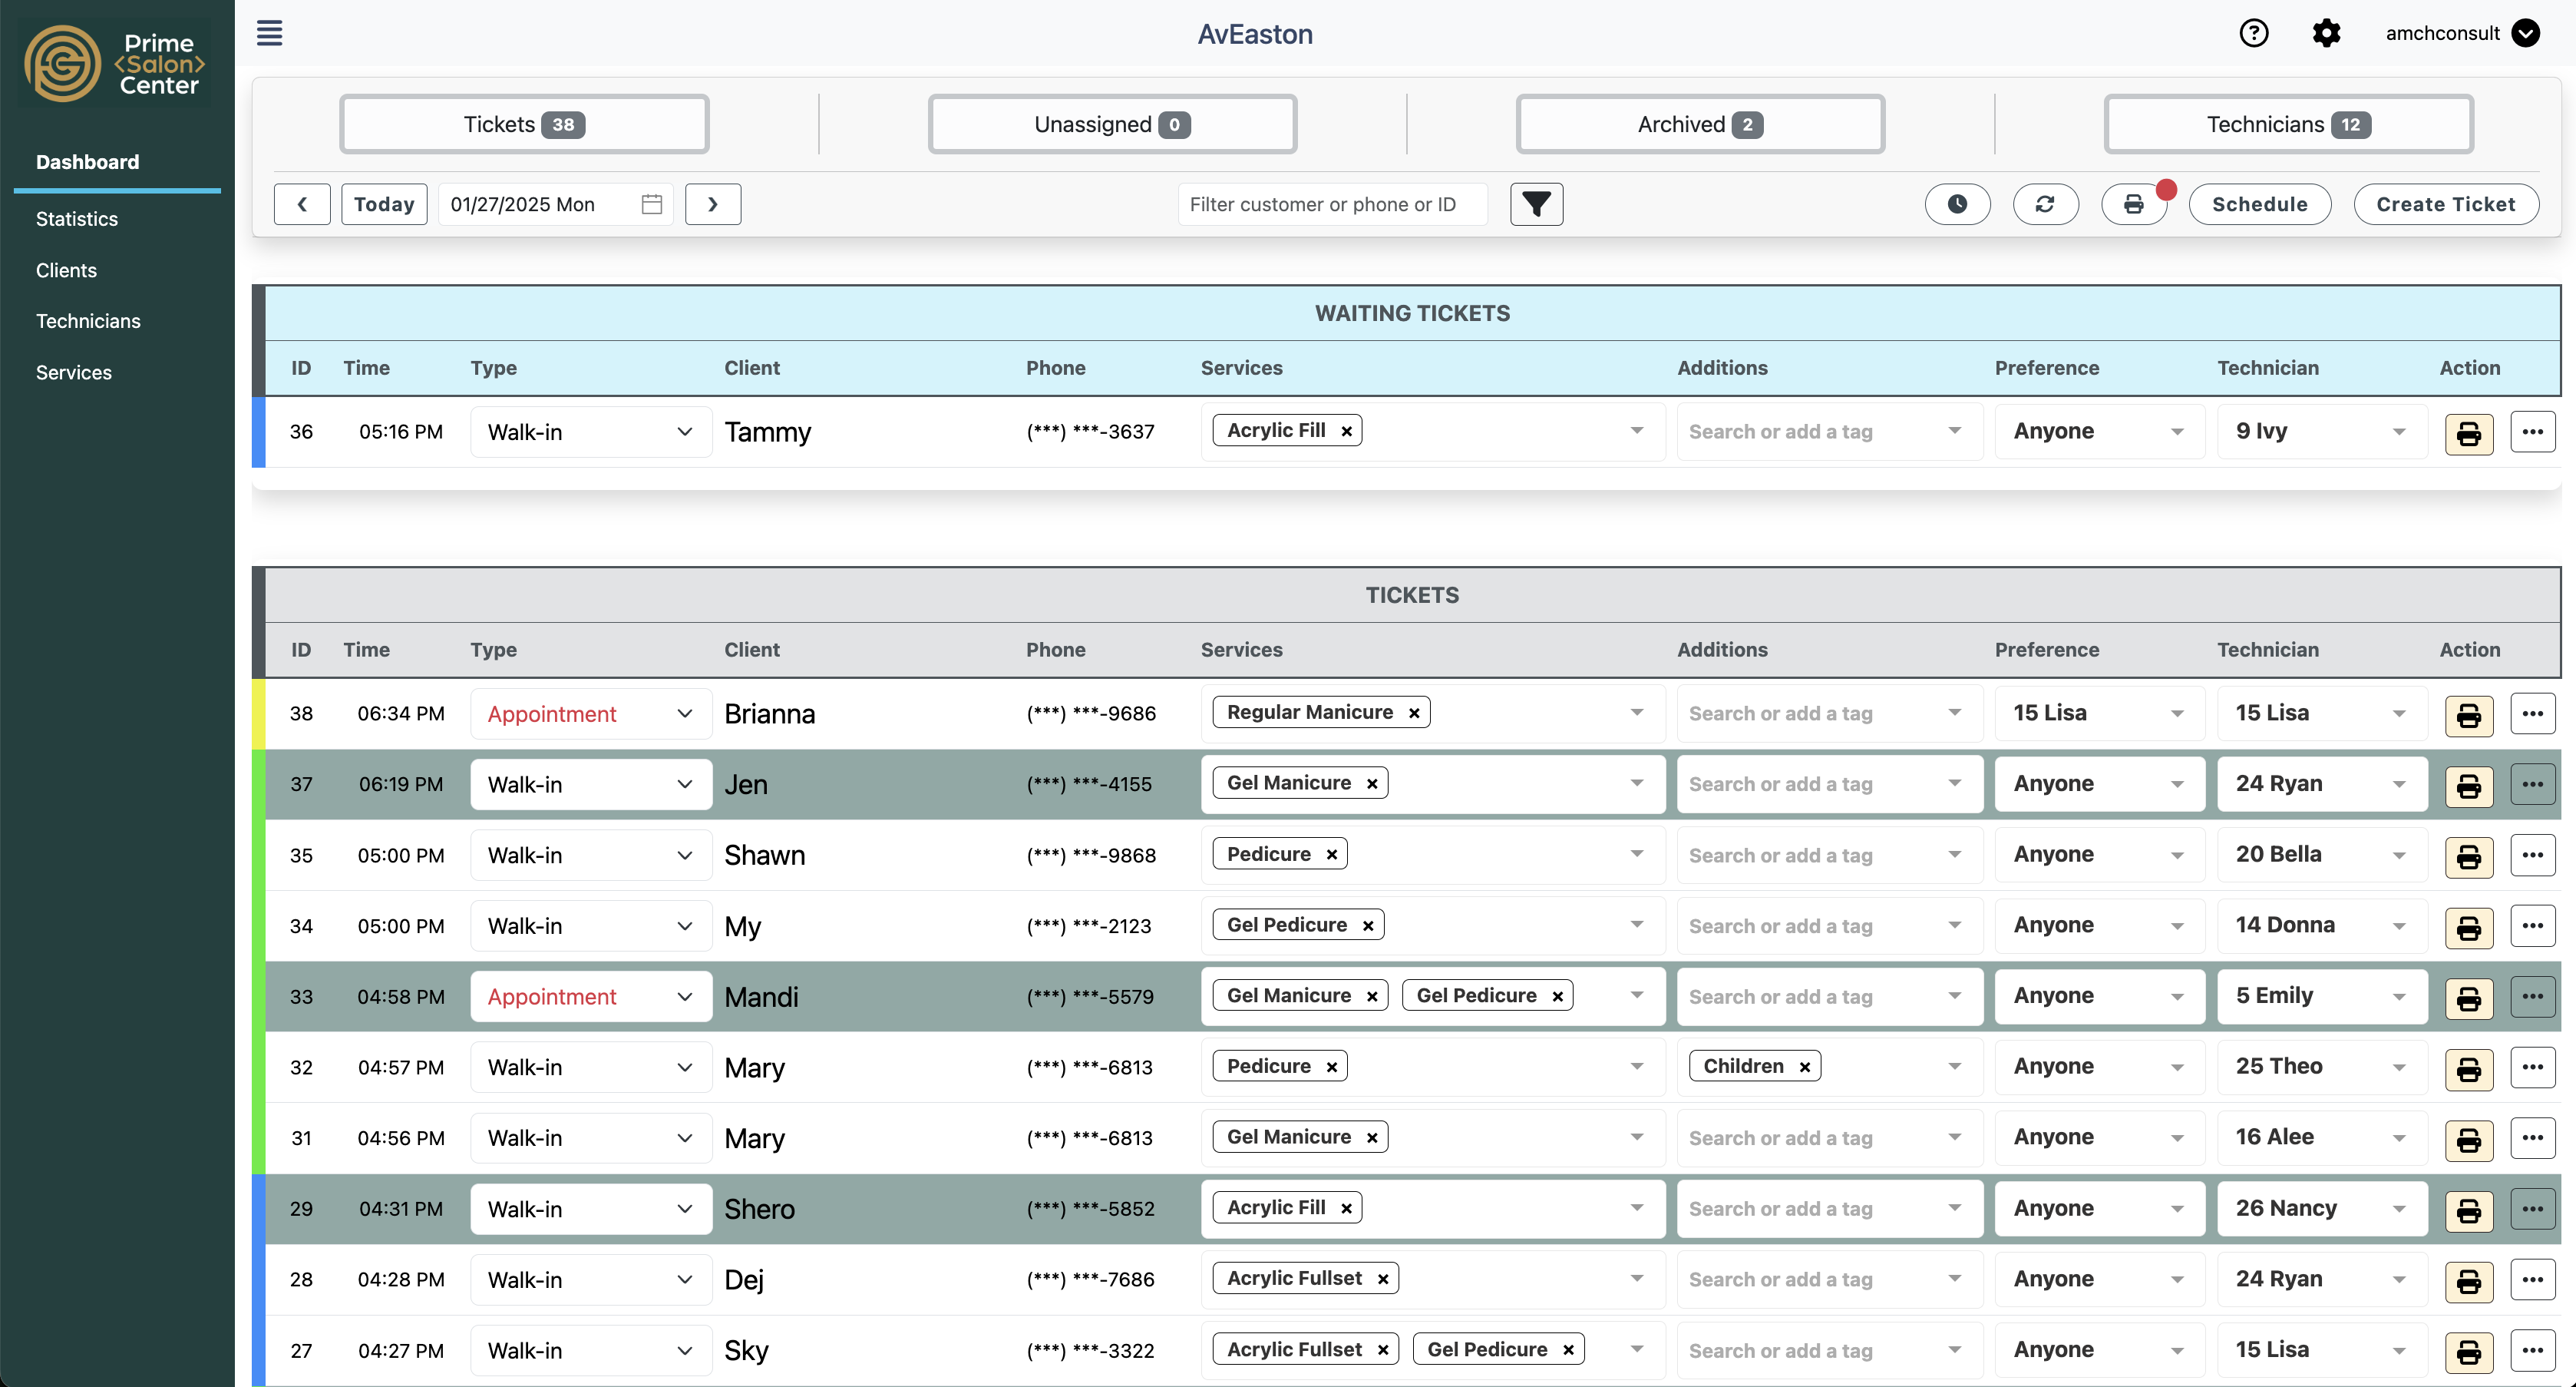Open more actions for Brianna's ticket
Image resolution: width=2576 pixels, height=1387 pixels.
click(2532, 713)
